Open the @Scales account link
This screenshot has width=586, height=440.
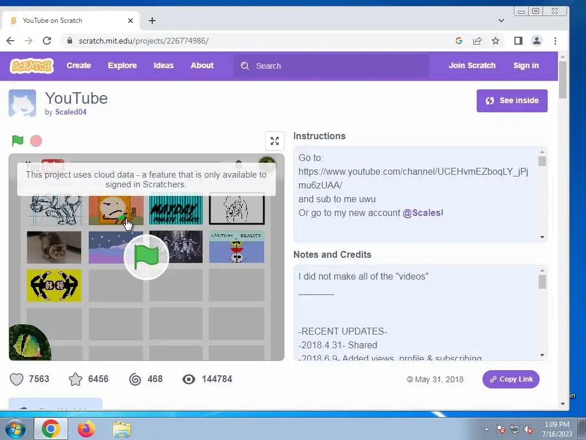tap(422, 213)
